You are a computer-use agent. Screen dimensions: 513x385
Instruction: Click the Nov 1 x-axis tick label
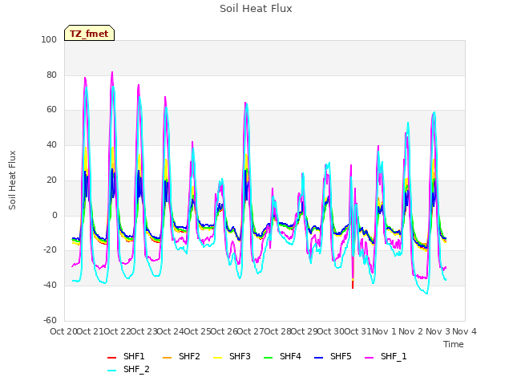tap(384, 331)
